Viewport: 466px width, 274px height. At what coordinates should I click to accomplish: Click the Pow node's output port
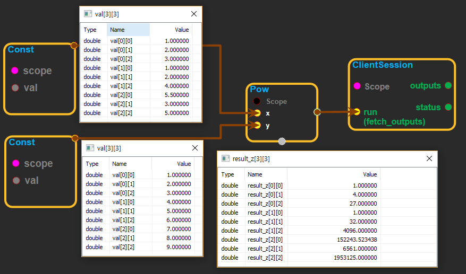pos(317,112)
